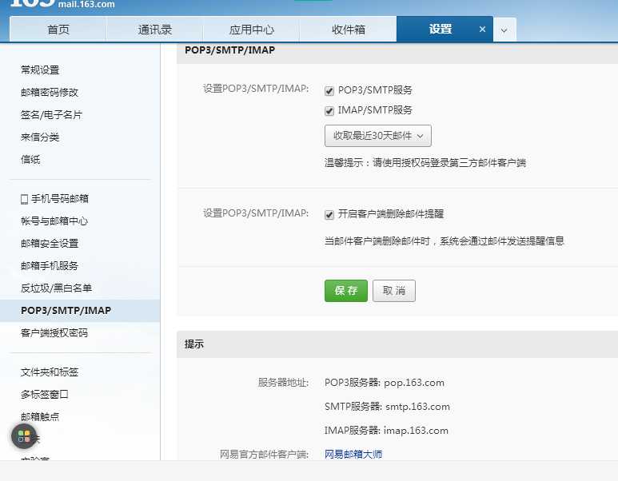Click the 网易官方邮件客户端 label
The height and width of the screenshot is (481, 618).
264,455
